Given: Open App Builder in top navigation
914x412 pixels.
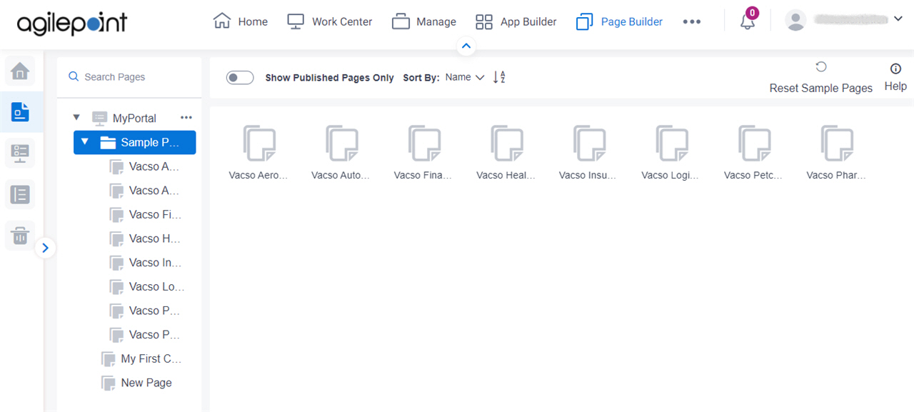Looking at the screenshot, I should [516, 21].
